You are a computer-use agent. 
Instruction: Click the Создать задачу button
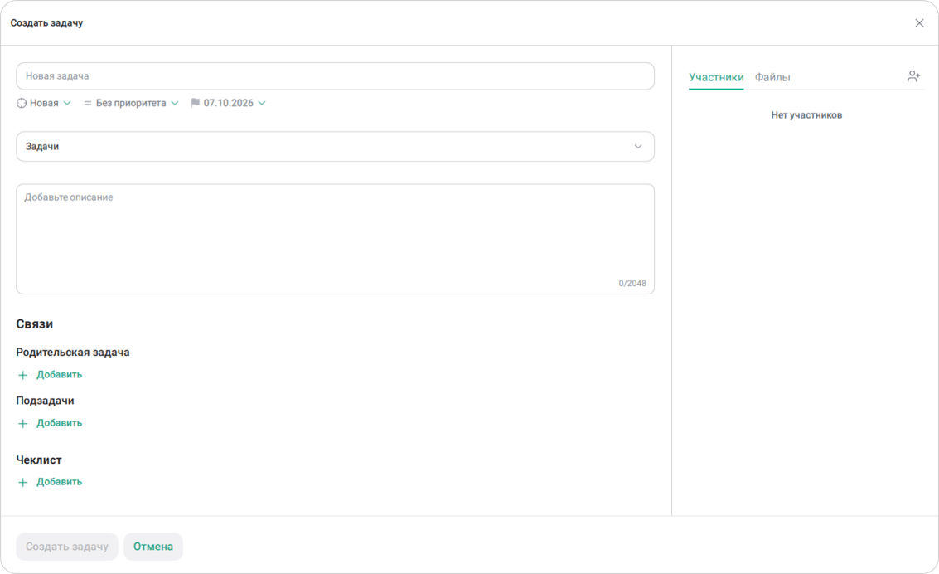pyautogui.click(x=67, y=547)
